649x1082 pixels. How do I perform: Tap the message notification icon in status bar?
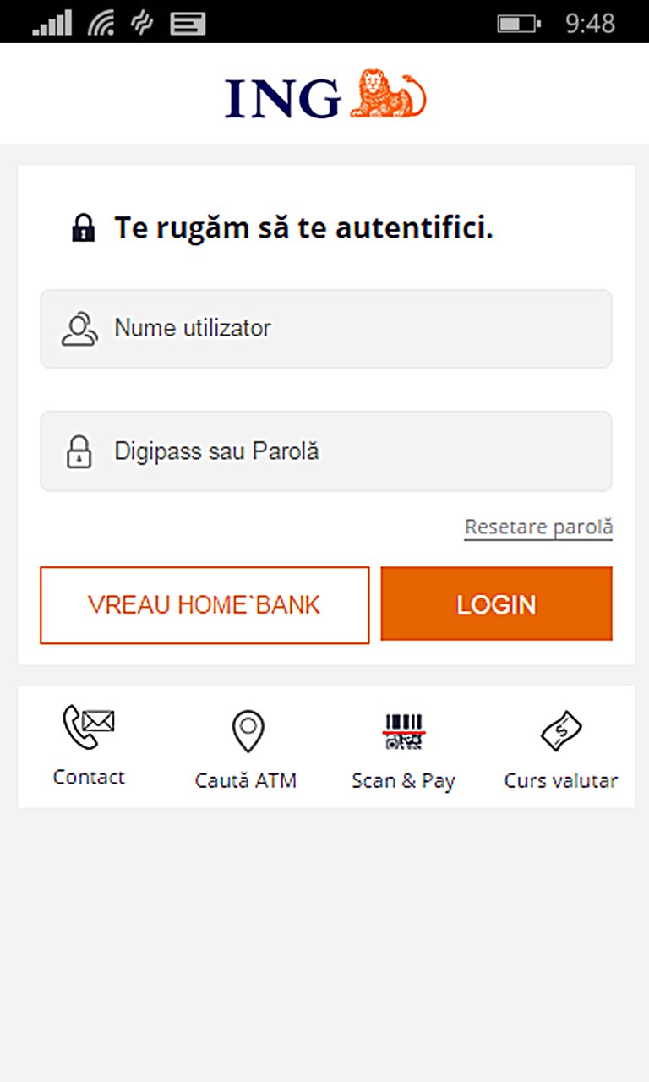pyautogui.click(x=188, y=23)
